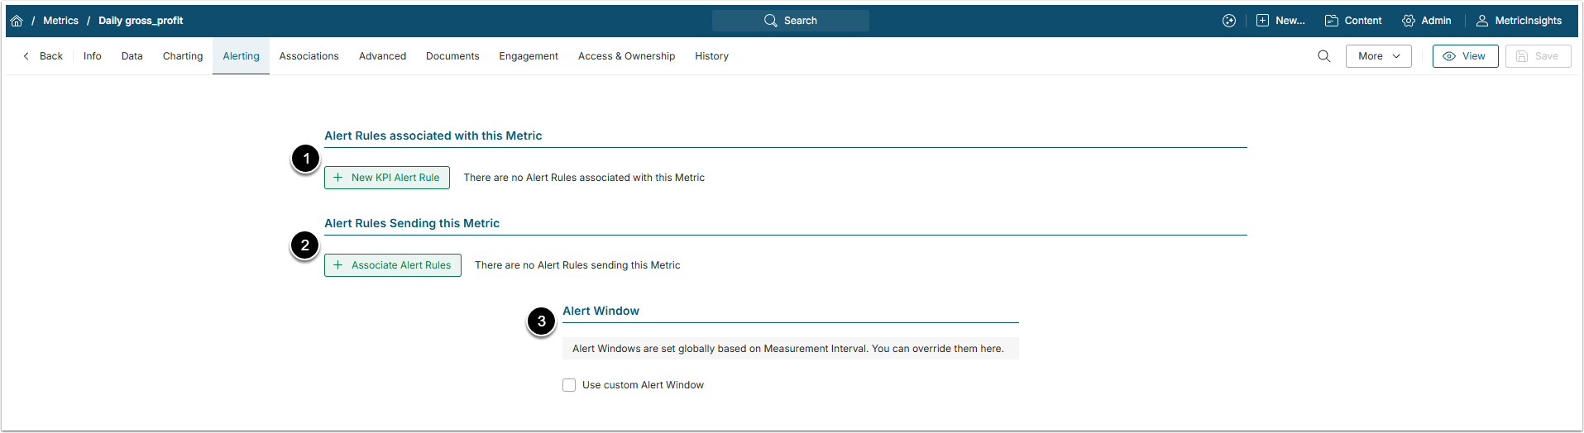Screen dimensions: 1584x433
Task: Open the Metrics breadcrumb link
Action: point(60,21)
